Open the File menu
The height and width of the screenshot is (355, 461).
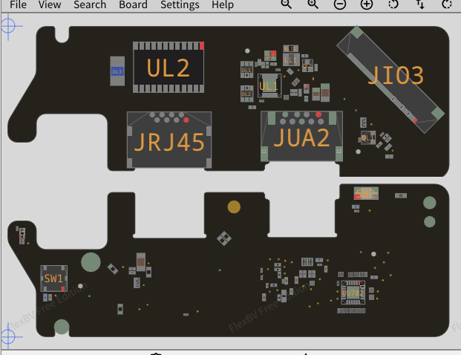18,4
